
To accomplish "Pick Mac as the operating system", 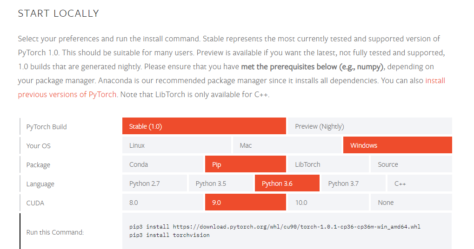I will pos(287,145).
